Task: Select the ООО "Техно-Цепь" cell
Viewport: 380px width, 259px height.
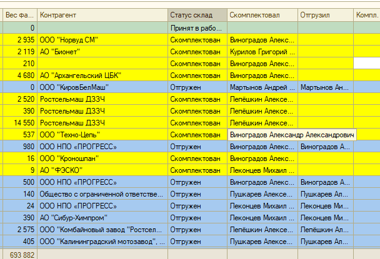Action: click(x=102, y=135)
